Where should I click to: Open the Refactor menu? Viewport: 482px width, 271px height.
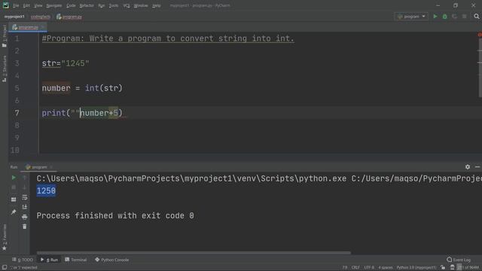pyautogui.click(x=87, y=5)
